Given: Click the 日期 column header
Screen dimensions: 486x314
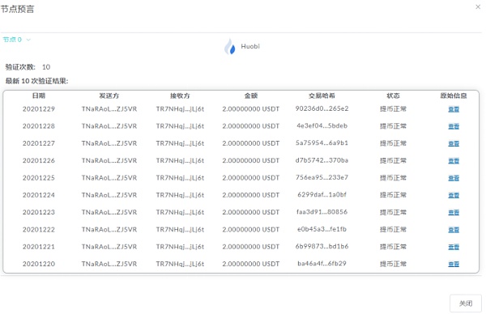Looking at the screenshot, I should pos(39,95).
